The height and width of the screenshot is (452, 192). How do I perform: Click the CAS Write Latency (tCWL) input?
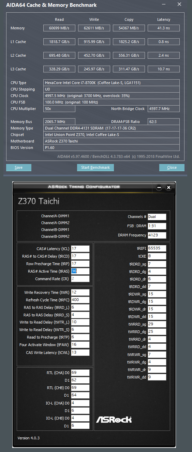pyautogui.click(x=80, y=352)
